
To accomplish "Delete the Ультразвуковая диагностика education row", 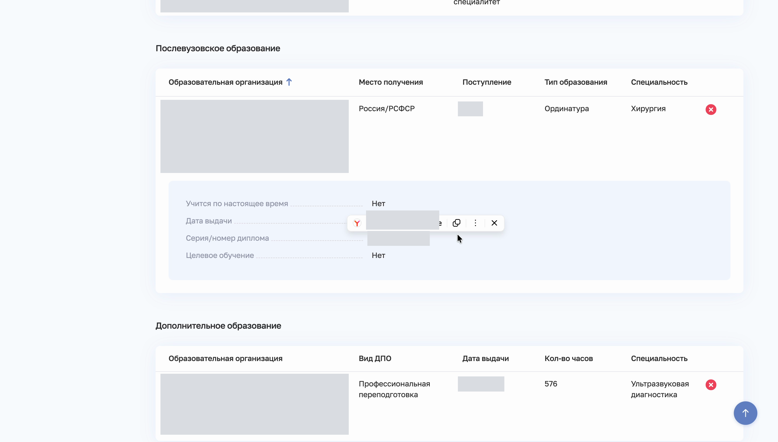I will (710, 385).
